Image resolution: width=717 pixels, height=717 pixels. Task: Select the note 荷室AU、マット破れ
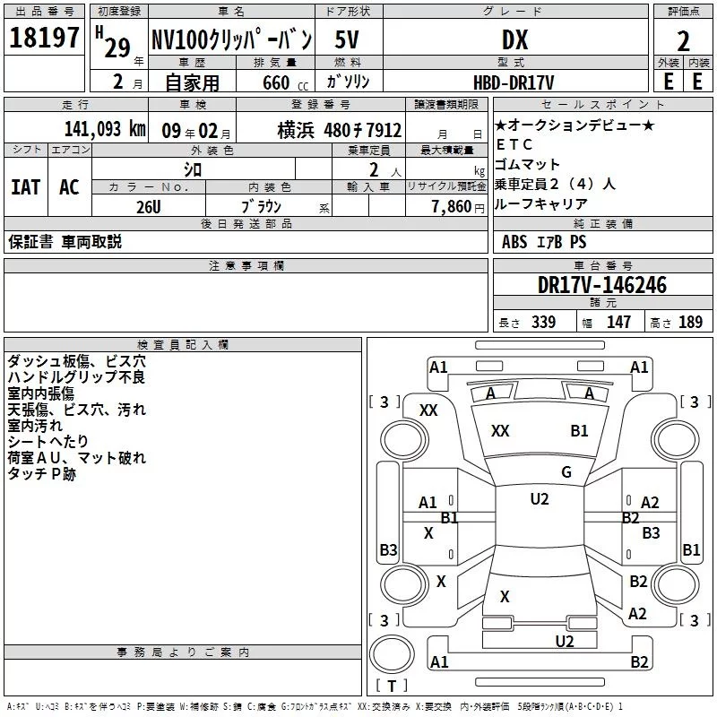pyautogui.click(x=76, y=458)
